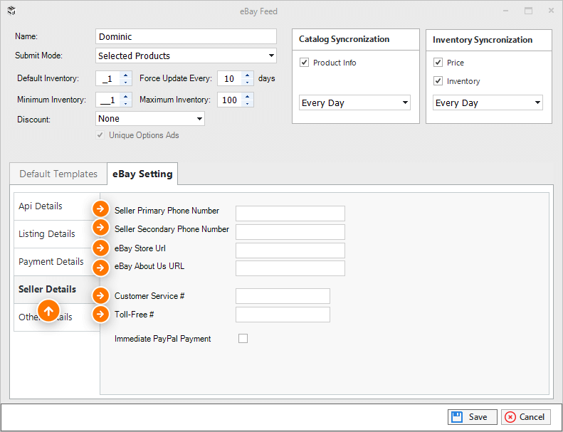This screenshot has width=563, height=432.
Task: Open the Submit Mode dropdown
Action: point(186,56)
